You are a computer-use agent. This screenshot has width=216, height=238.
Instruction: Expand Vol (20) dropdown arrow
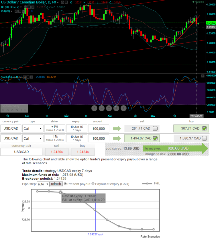11,11
